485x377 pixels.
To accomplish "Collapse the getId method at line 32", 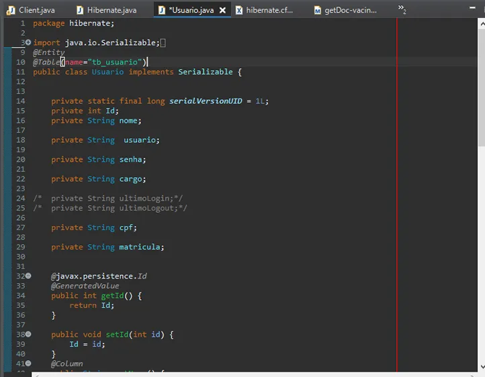I will click(x=28, y=276).
